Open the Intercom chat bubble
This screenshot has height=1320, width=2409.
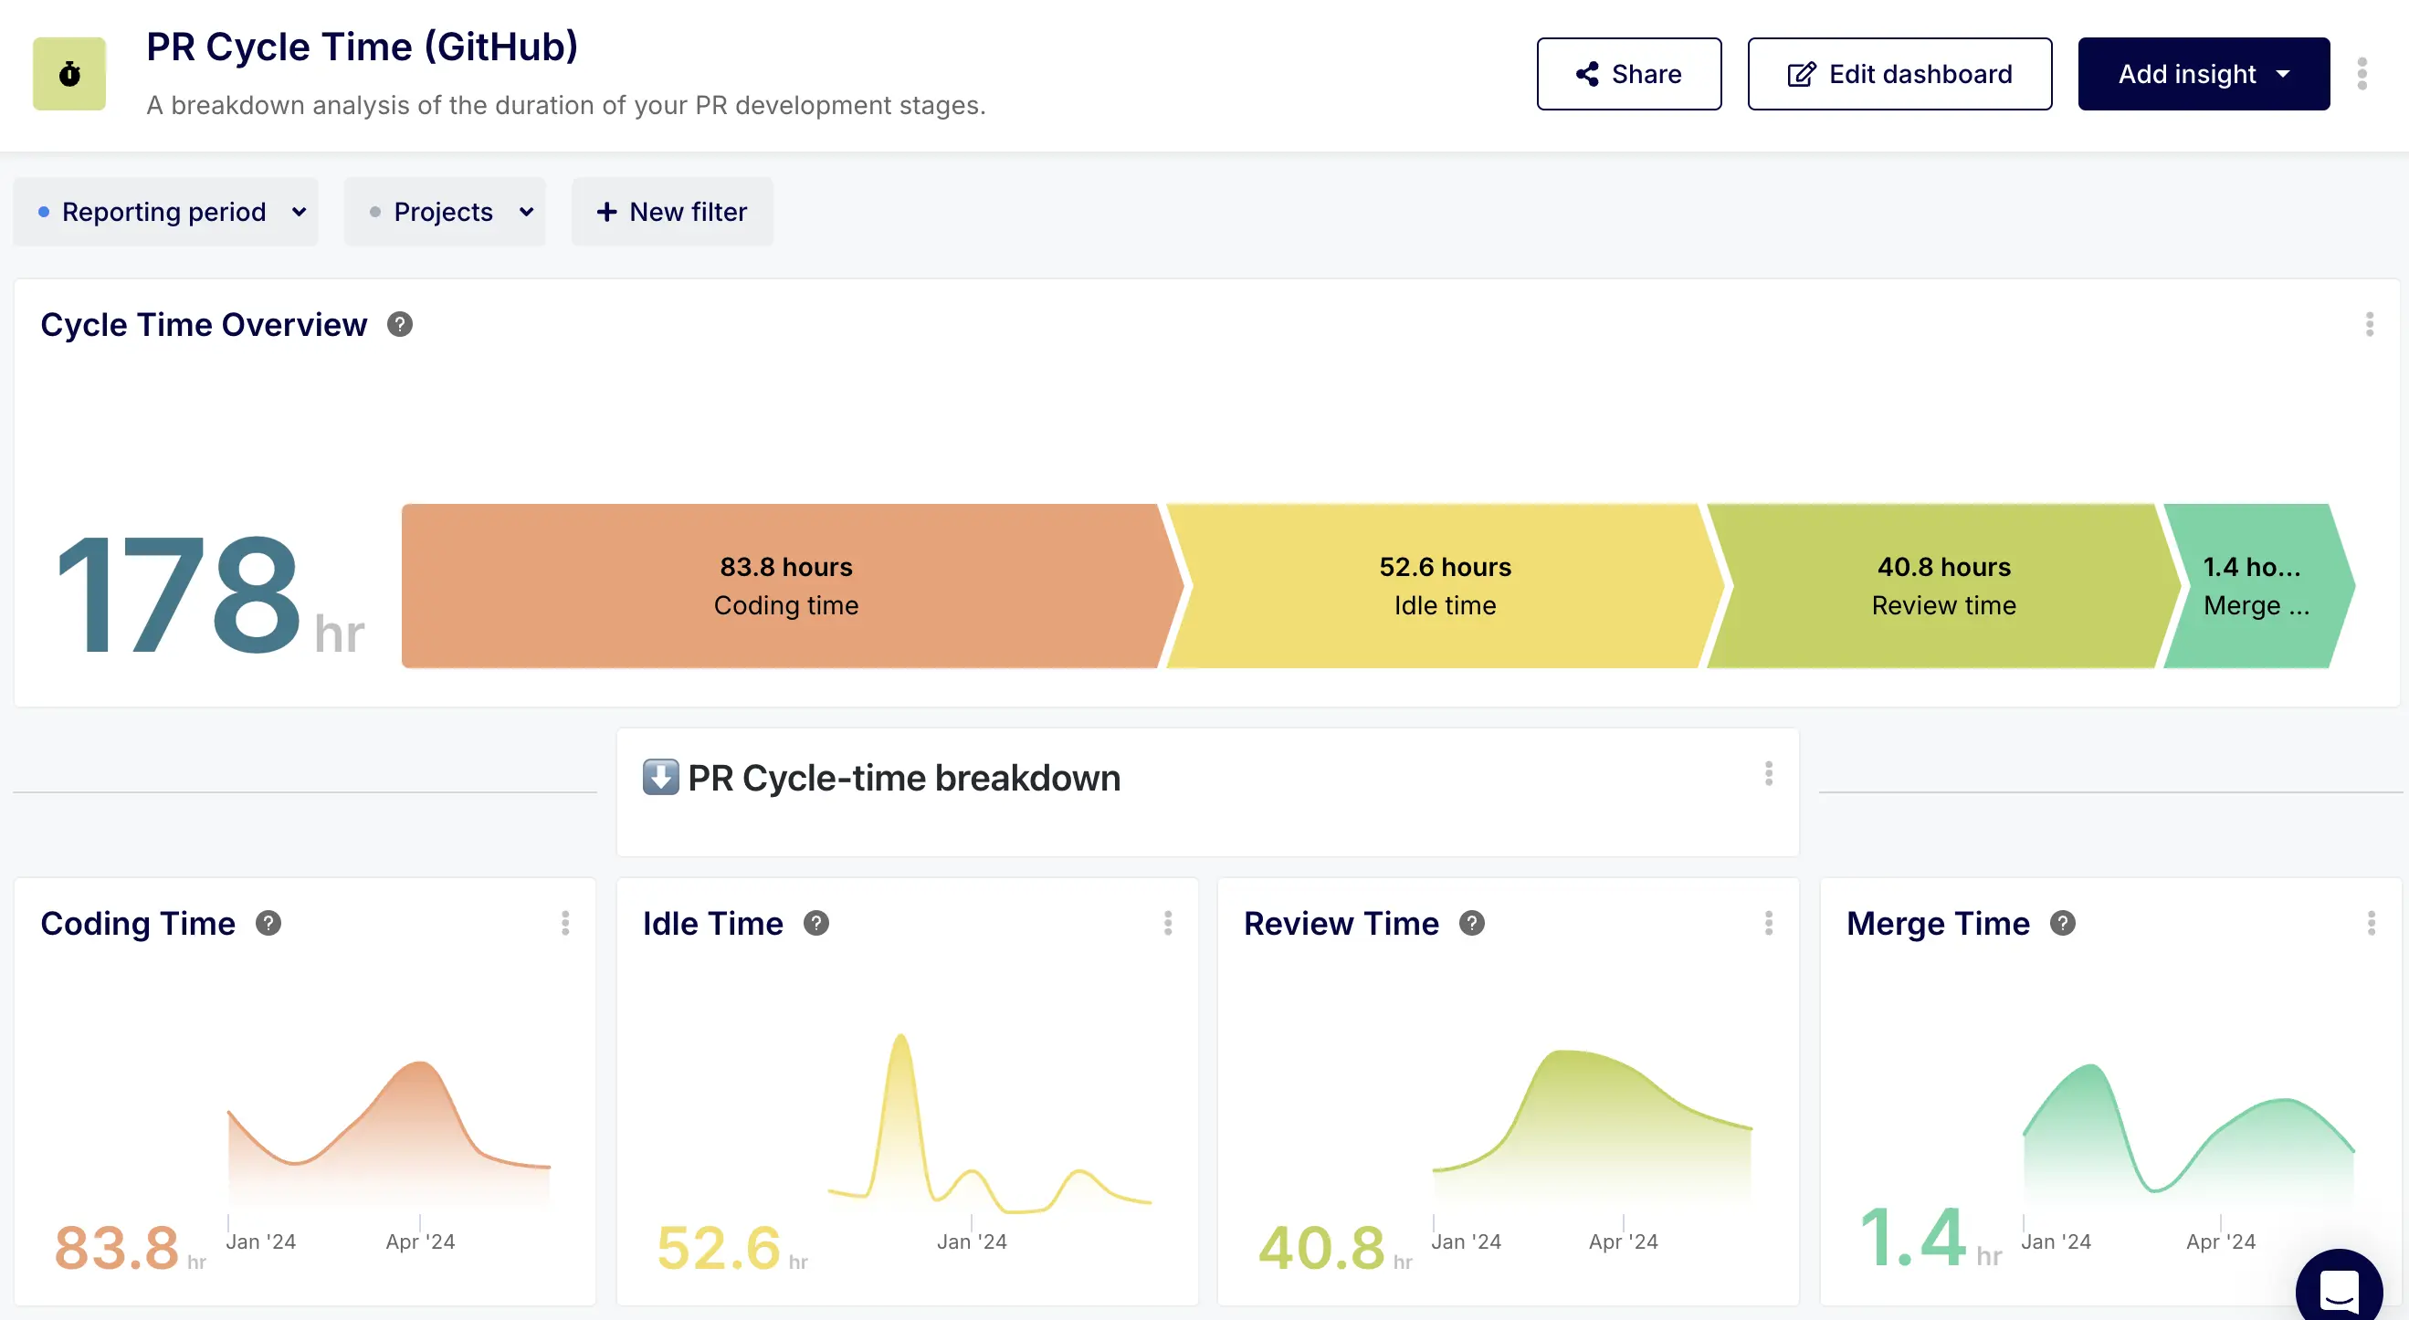pyautogui.click(x=2340, y=1287)
